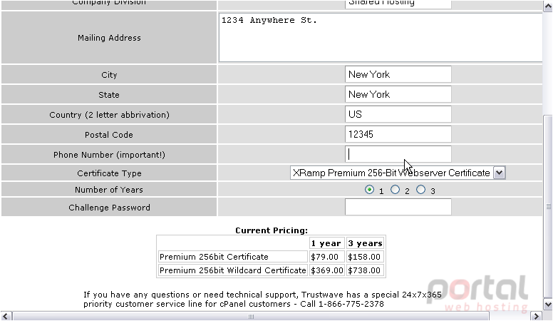
Task: Click the Postal Code field containing 12345
Action: click(398, 134)
